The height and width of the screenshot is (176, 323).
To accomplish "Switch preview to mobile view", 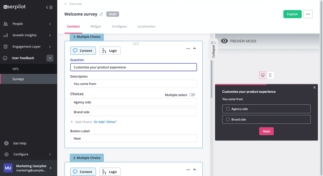I will [270, 75].
